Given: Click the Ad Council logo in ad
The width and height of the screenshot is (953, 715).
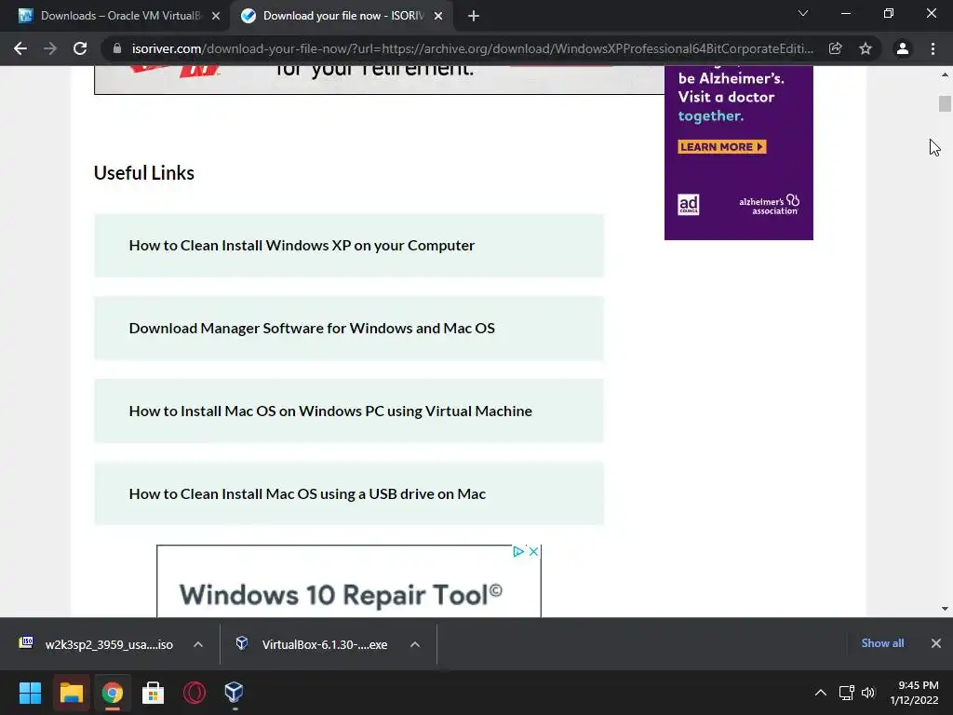Looking at the screenshot, I should click(688, 205).
